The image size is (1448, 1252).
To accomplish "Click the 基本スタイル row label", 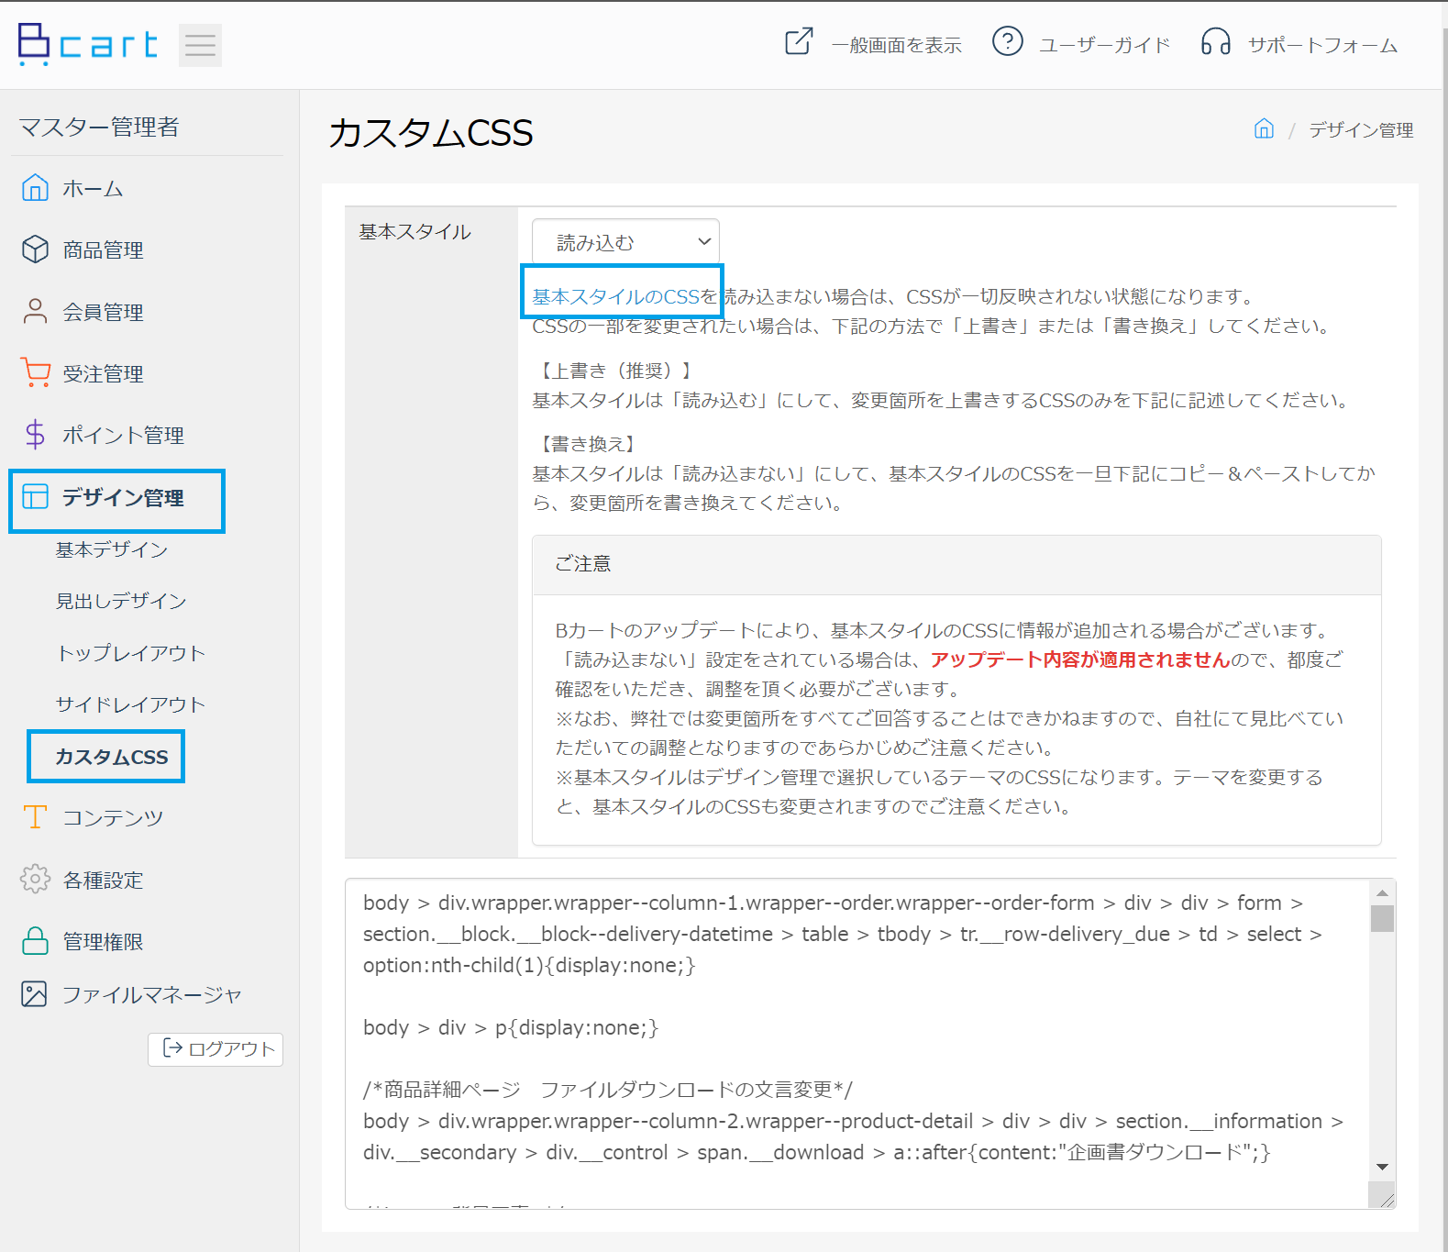I will (x=415, y=232).
